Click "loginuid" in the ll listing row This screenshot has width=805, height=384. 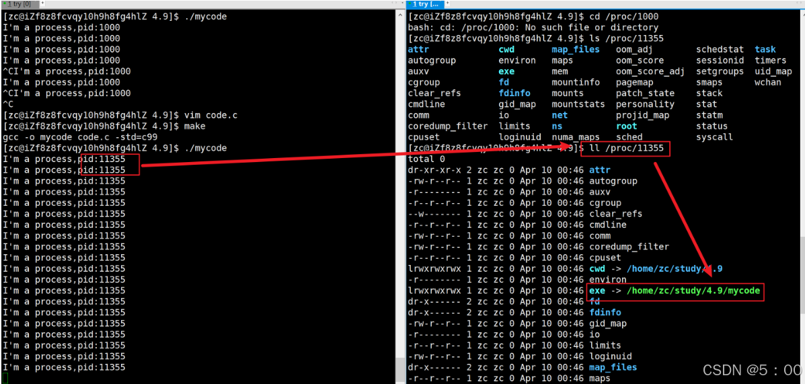click(x=611, y=356)
